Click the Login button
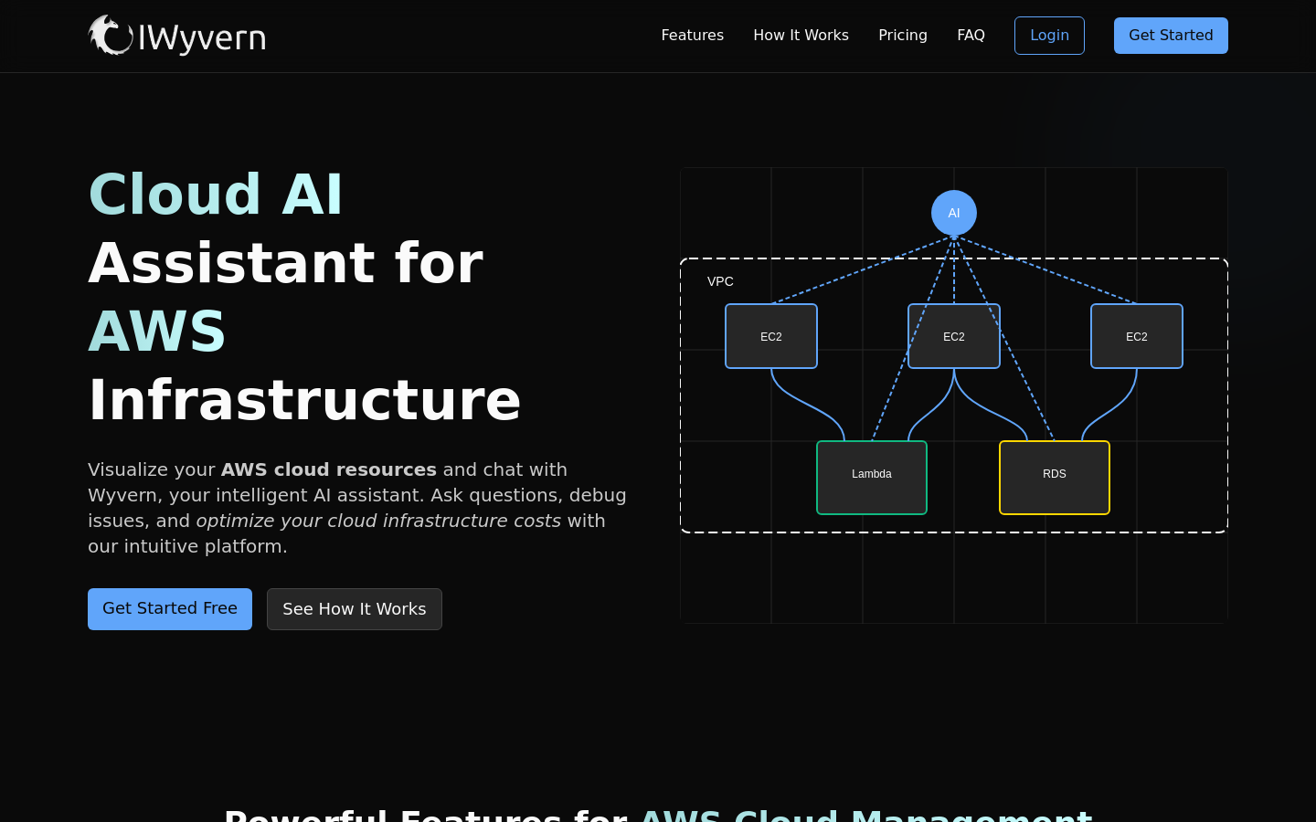 pyautogui.click(x=1049, y=36)
